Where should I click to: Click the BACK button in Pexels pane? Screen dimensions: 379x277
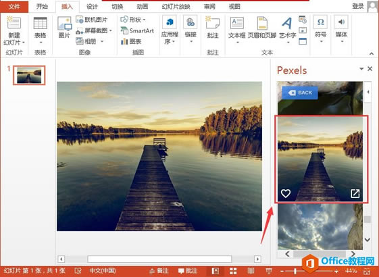(x=300, y=93)
